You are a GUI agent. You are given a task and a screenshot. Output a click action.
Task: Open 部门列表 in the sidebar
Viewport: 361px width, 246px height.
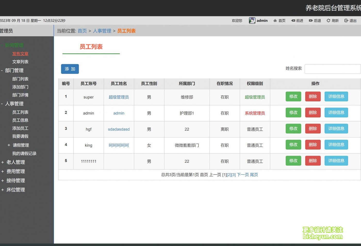pyautogui.click(x=20, y=79)
